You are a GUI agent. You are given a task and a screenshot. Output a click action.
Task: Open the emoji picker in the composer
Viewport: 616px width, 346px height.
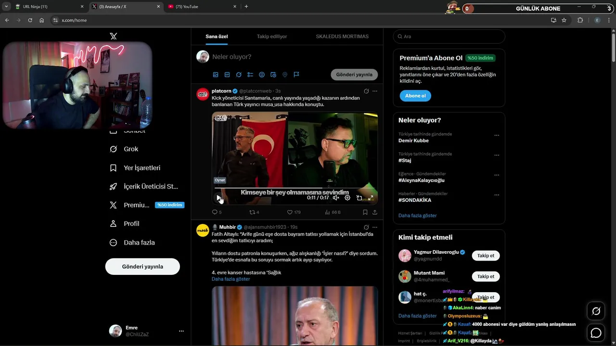pyautogui.click(x=262, y=74)
